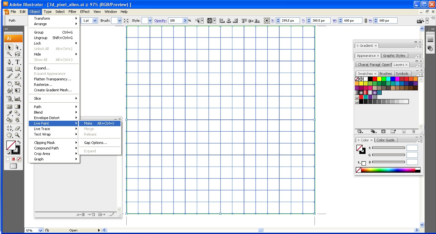
Task: Switch to the Color Guide tab
Action: coord(386,140)
